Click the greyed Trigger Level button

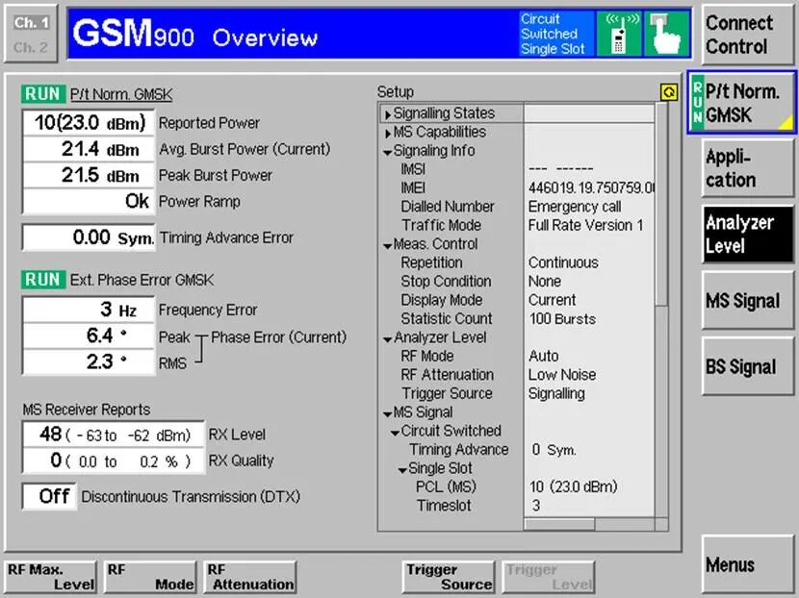tap(549, 577)
